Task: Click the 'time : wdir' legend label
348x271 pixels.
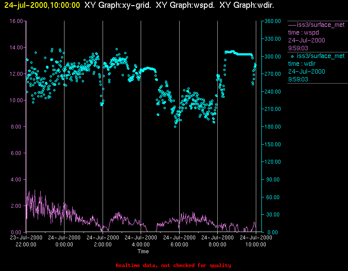Action: tap(302, 64)
